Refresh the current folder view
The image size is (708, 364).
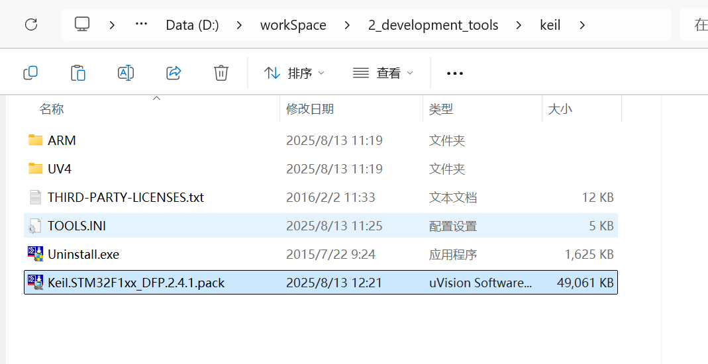click(31, 24)
